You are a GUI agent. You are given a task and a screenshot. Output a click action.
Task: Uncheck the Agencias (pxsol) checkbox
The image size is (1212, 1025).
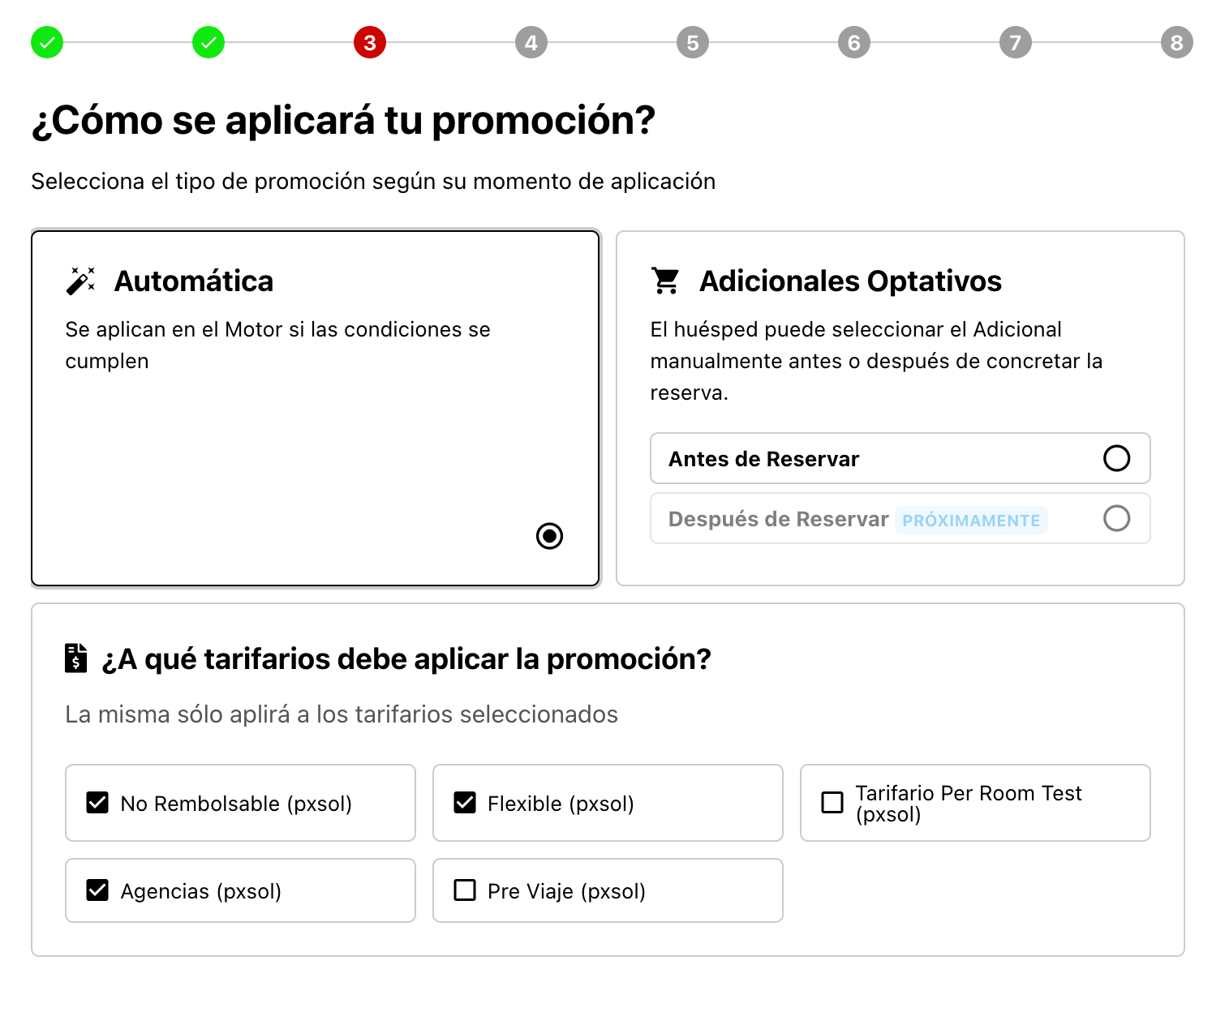(97, 890)
